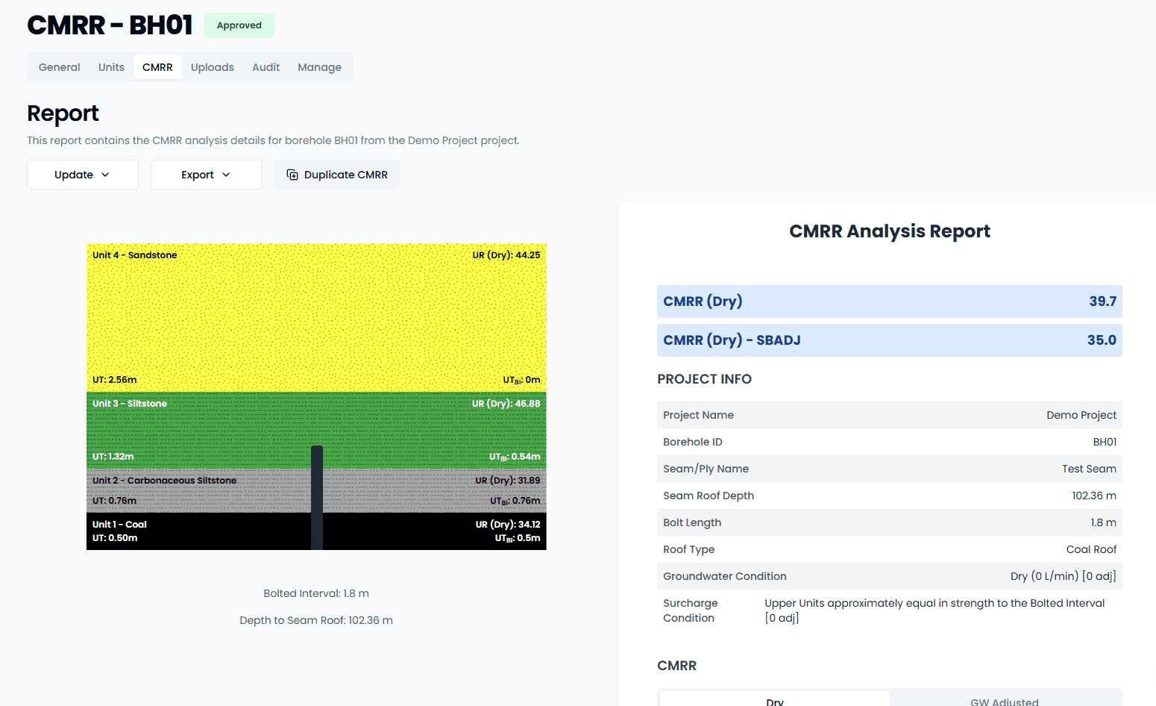Click the Demo Project name in Project Info

click(1081, 414)
